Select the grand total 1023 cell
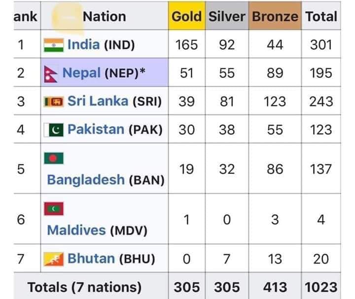The width and height of the screenshot is (355, 299). tap(321, 287)
